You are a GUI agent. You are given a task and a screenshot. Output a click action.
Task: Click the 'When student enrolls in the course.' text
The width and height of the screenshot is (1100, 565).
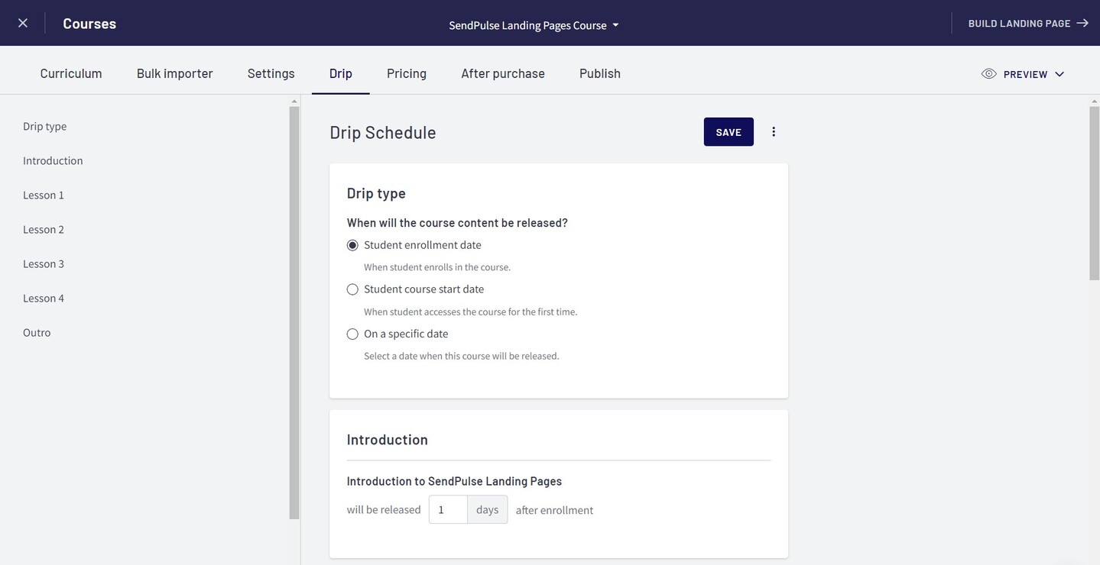tap(437, 267)
